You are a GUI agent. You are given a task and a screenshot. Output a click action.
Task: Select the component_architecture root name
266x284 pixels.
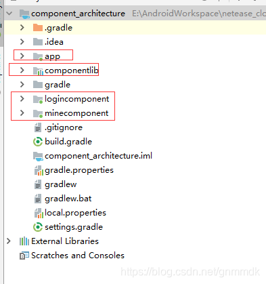(x=78, y=14)
